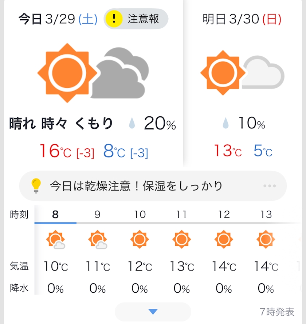Click the 8 o'clock weather icon
The image size is (306, 324).
coord(55,240)
